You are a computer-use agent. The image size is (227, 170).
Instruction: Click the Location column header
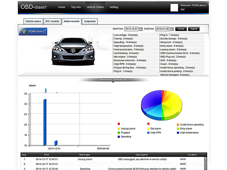(192, 155)
